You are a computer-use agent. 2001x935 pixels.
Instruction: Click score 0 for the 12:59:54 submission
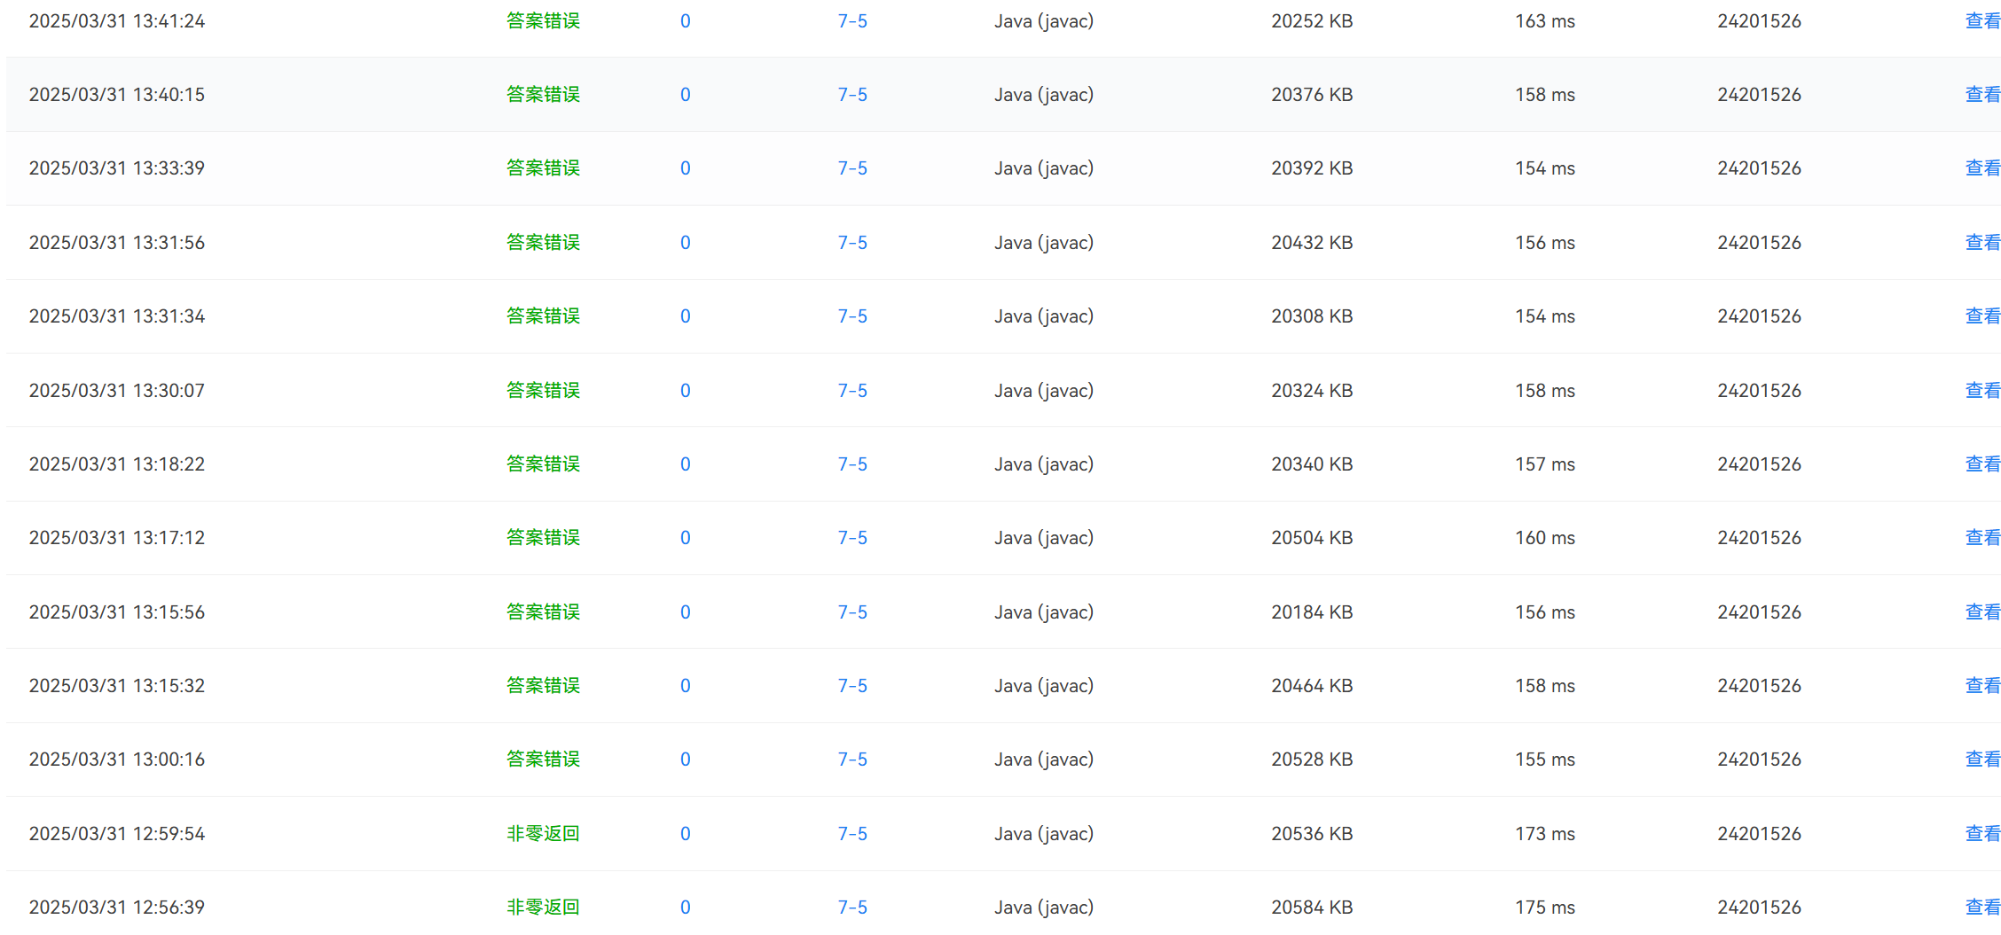(686, 834)
